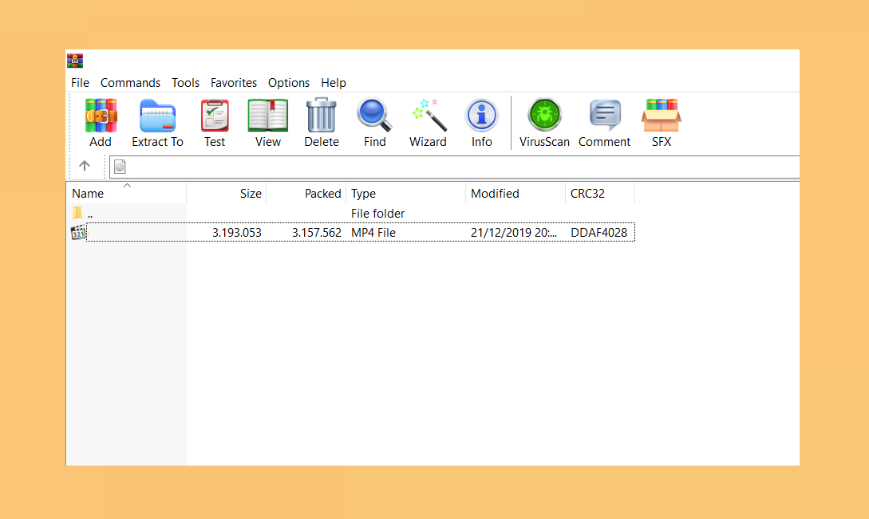Screen dimensions: 869x519
Task: Click the disk icon in address bar
Action: [x=120, y=167]
